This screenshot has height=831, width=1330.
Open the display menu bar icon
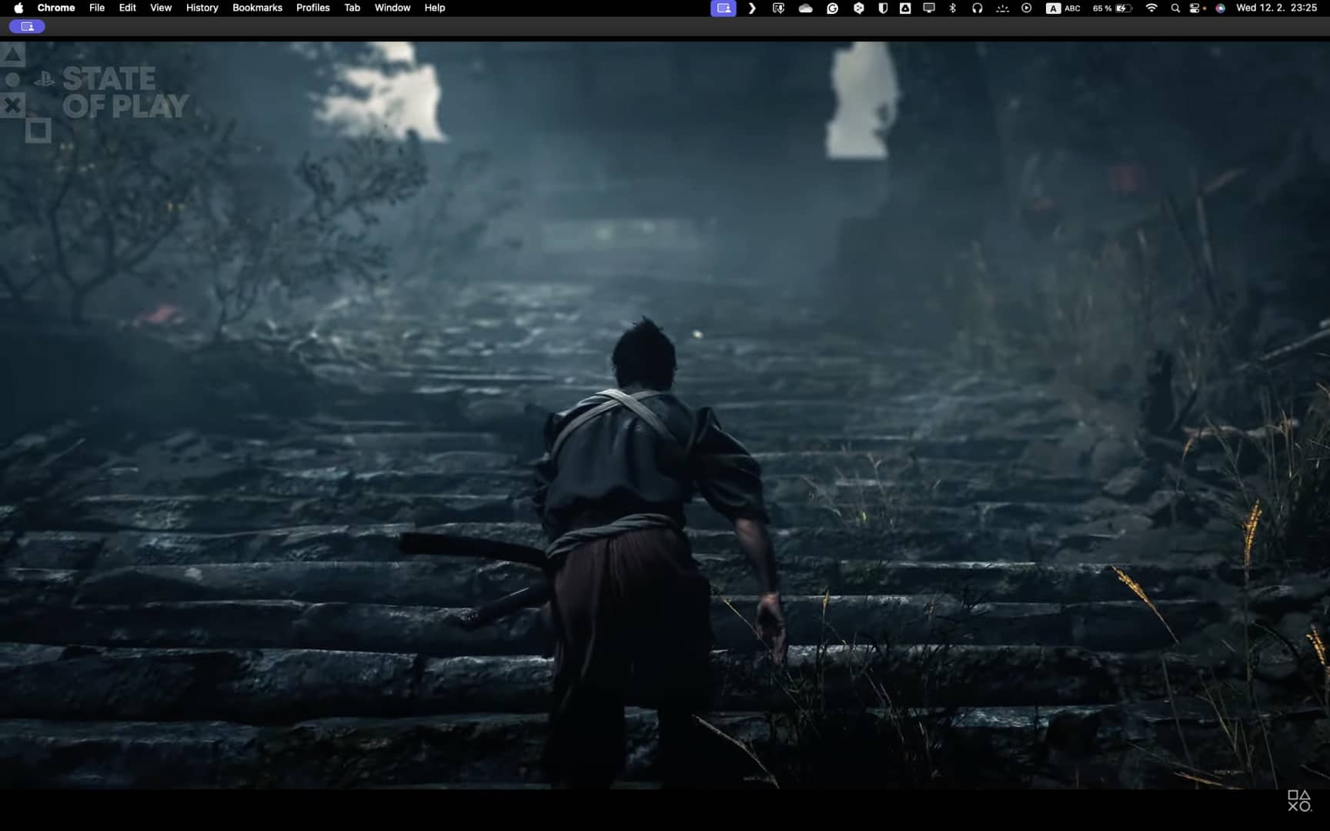pyautogui.click(x=929, y=8)
